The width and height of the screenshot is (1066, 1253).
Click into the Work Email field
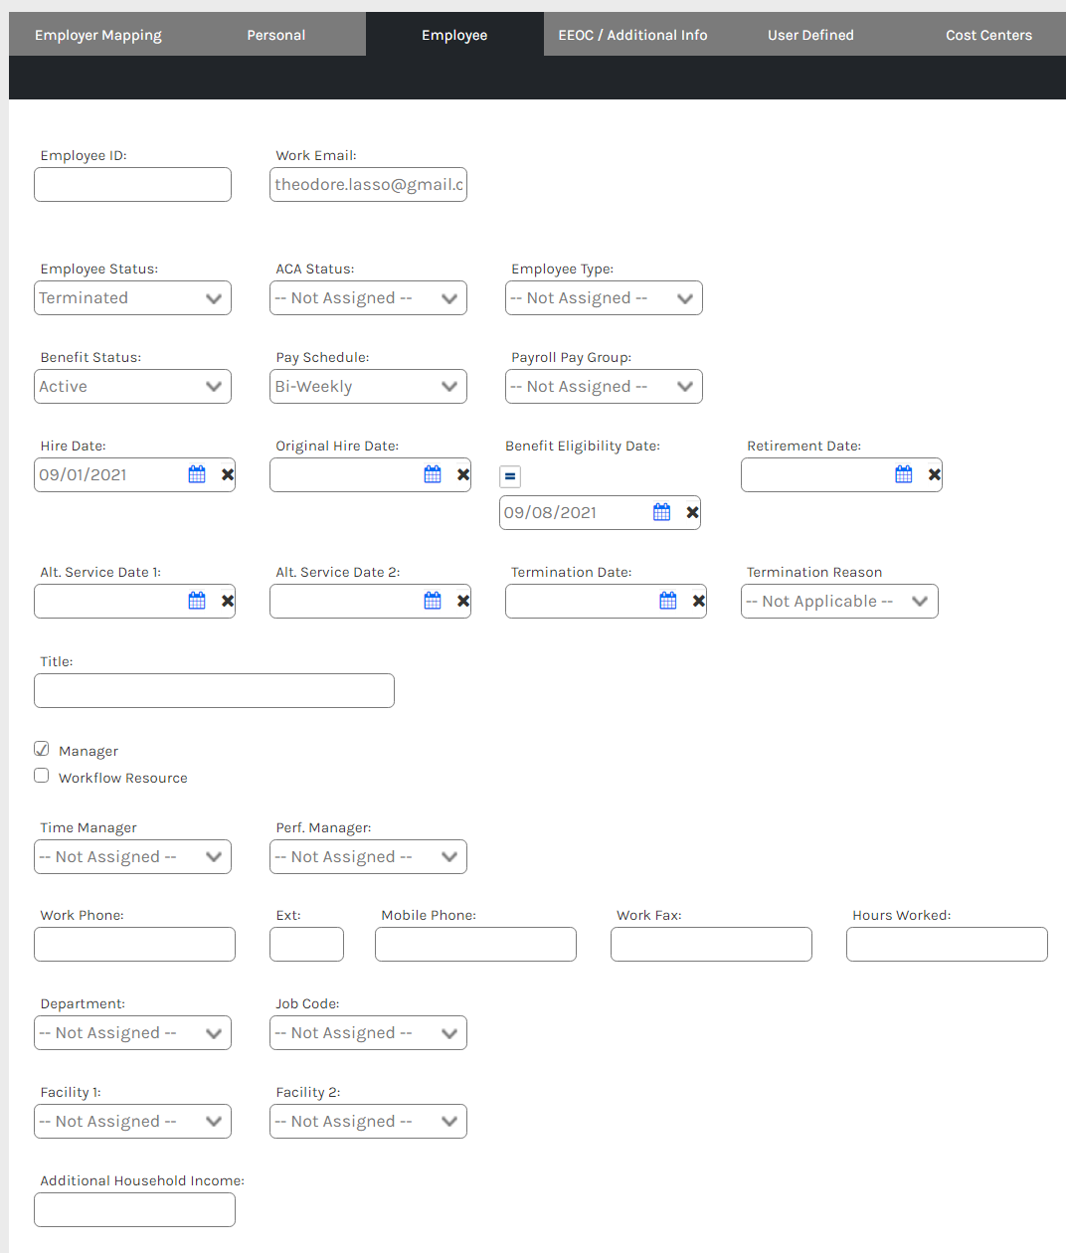coord(368,185)
